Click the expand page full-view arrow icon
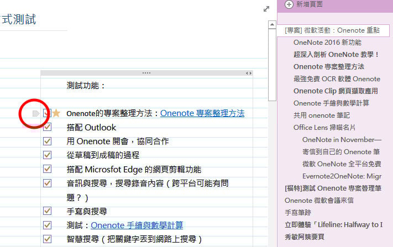Screen dimensions: 393x247 [266, 9]
